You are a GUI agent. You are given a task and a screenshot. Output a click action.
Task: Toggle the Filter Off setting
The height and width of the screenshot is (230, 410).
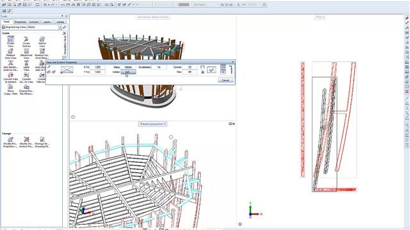click(x=190, y=72)
